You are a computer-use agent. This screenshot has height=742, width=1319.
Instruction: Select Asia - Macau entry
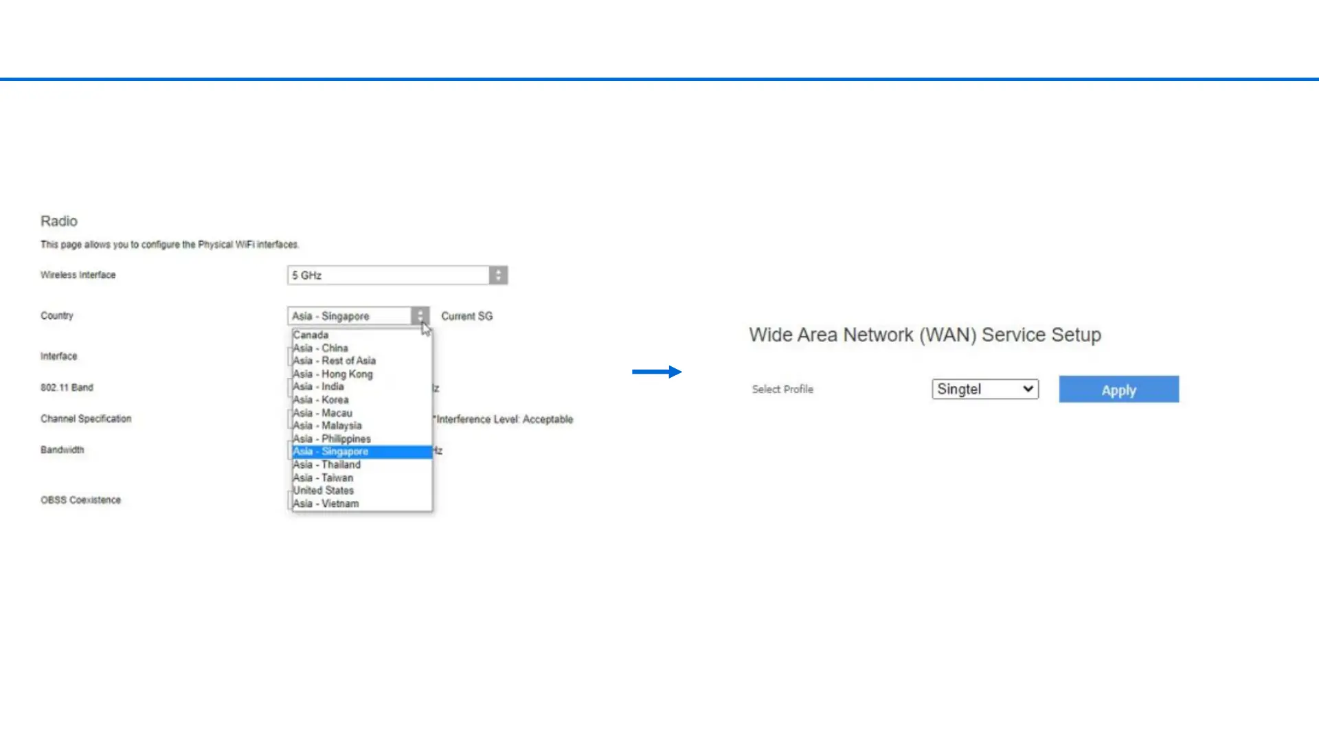pyautogui.click(x=323, y=413)
